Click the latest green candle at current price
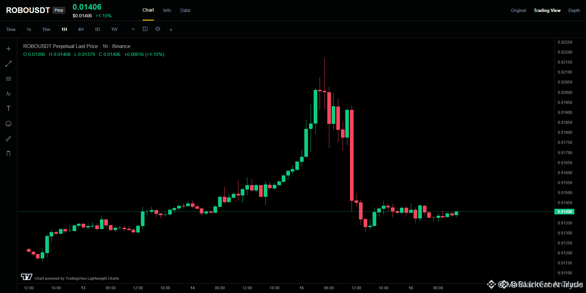 (456, 213)
